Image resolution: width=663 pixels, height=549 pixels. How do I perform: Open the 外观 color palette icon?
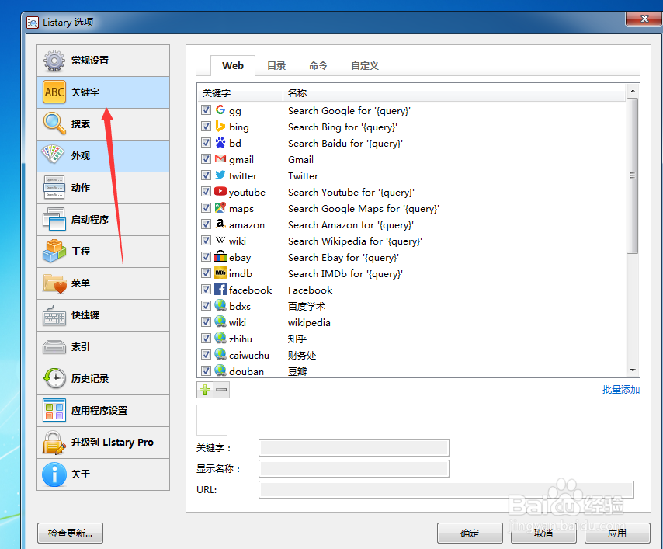point(54,155)
